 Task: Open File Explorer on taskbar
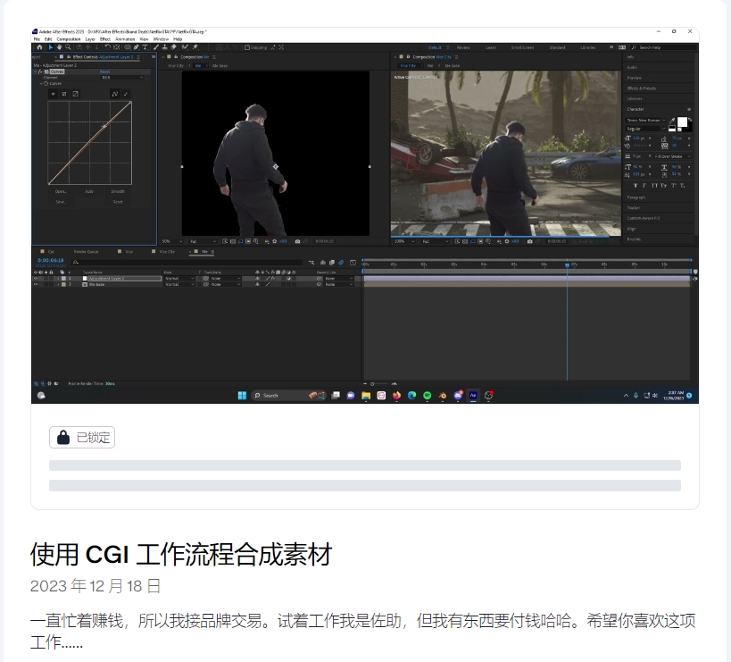(366, 396)
